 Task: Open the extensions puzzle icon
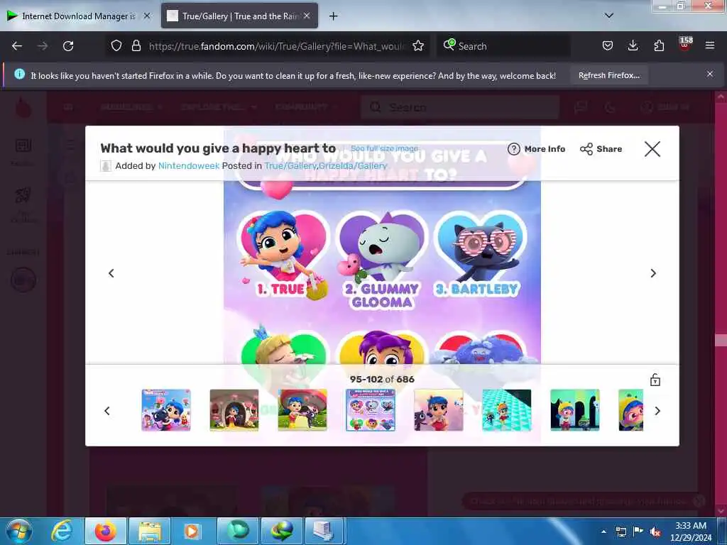[x=659, y=46]
